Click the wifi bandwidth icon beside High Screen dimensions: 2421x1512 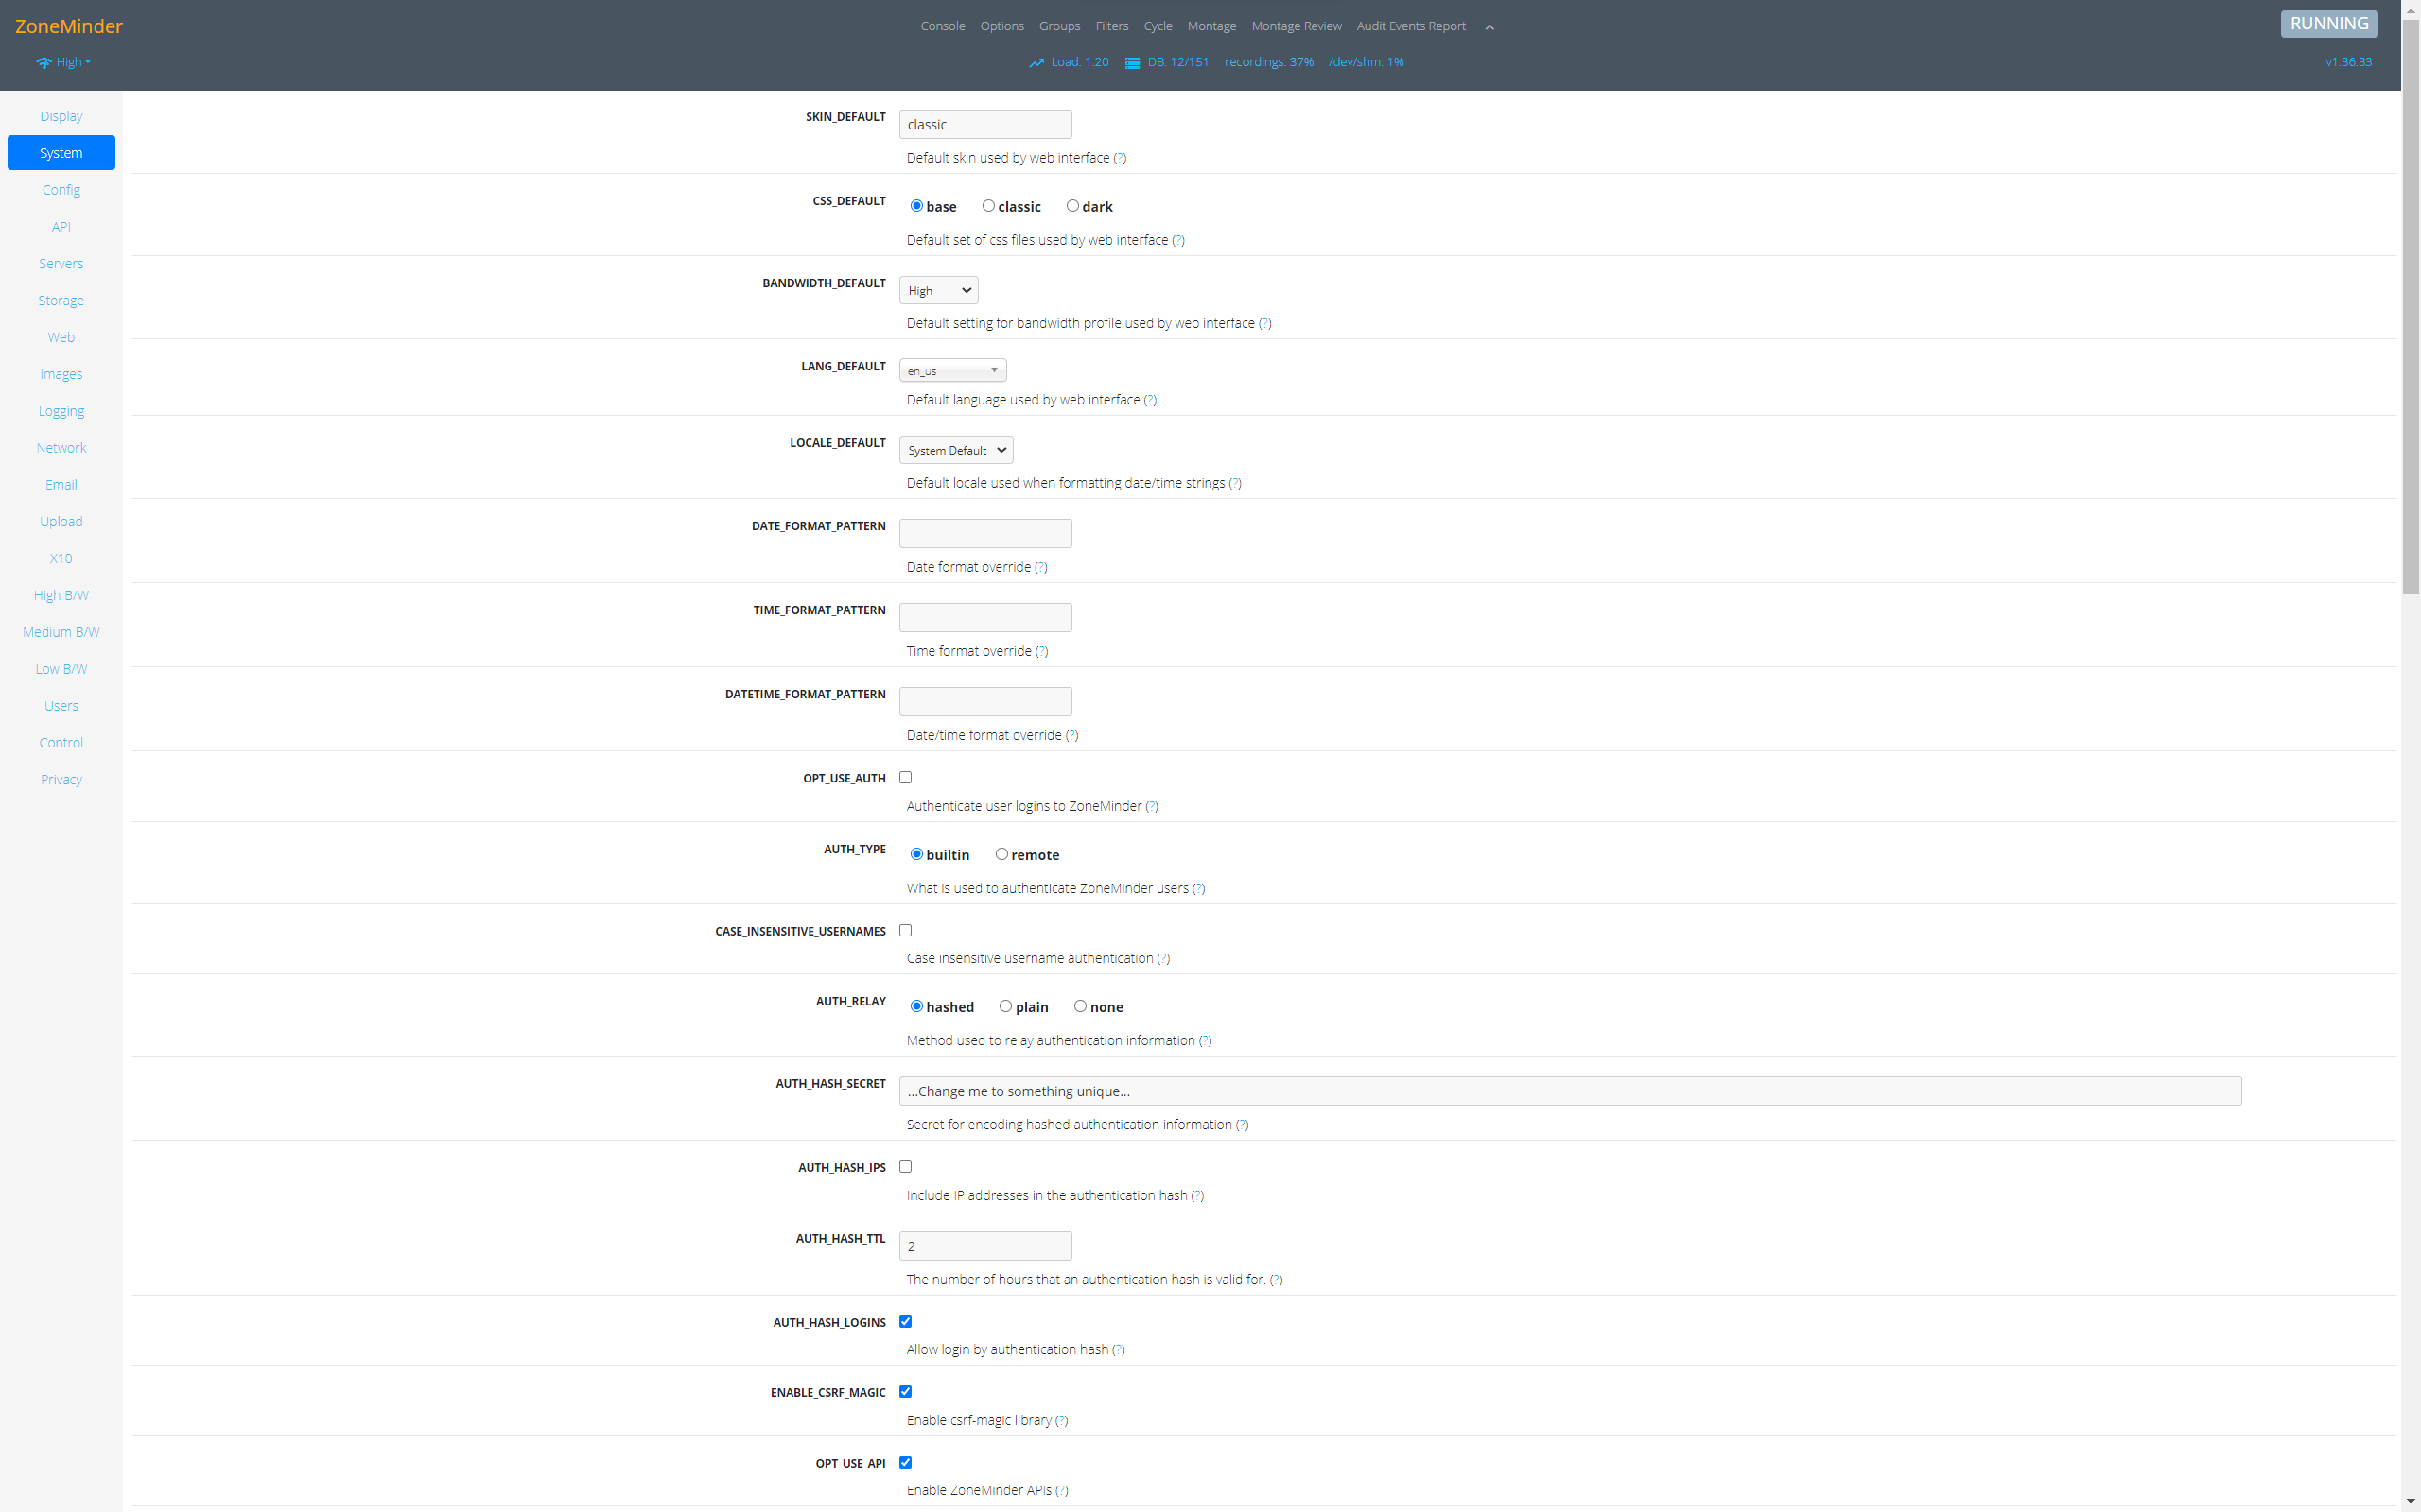(x=44, y=63)
